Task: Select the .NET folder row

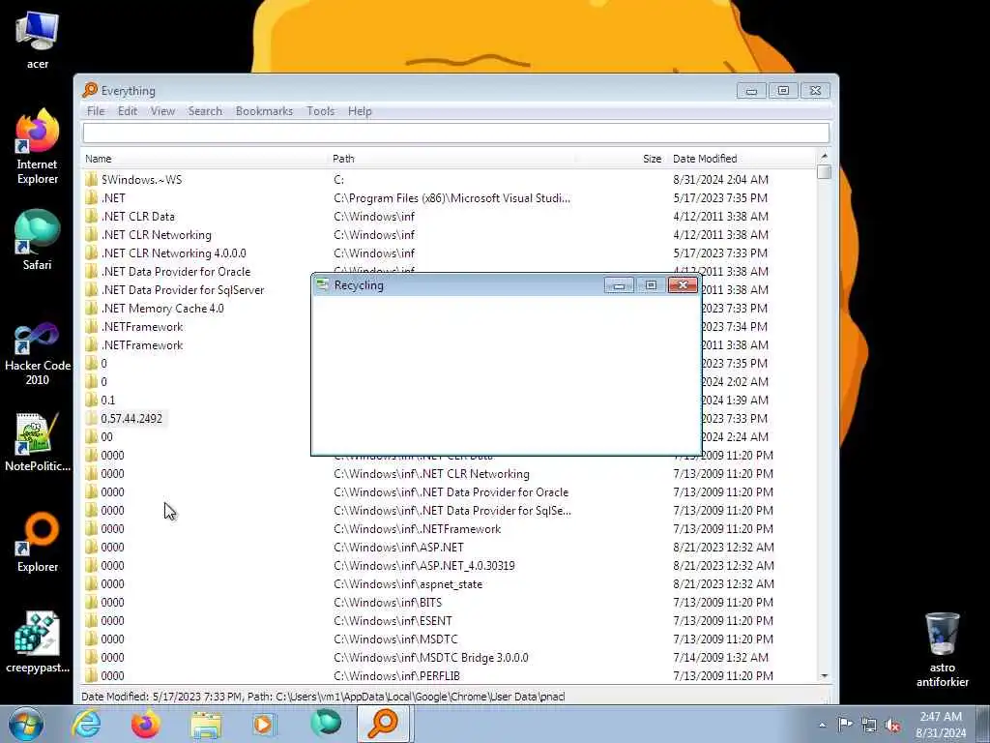Action: click(x=450, y=197)
